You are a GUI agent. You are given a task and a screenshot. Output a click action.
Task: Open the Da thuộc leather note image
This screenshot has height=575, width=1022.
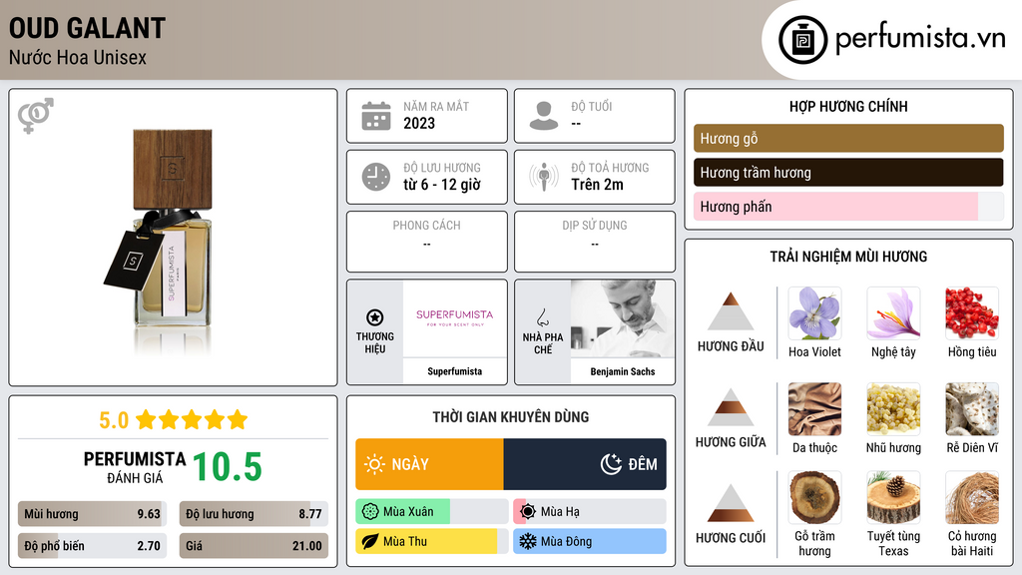(x=814, y=408)
